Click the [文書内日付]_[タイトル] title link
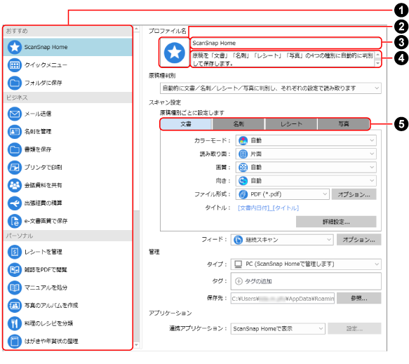Screen dimensions: 409x364 [x=268, y=208]
